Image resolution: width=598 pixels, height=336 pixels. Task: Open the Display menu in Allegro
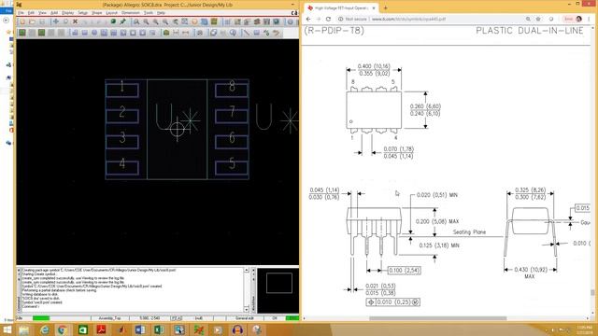[x=67, y=13]
